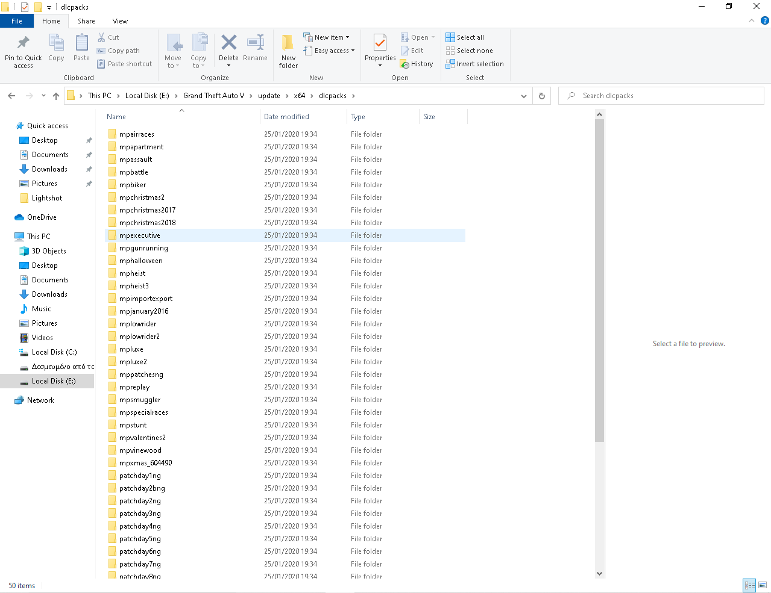
Task: Click the Edit ribbon button
Action: pyautogui.click(x=412, y=51)
